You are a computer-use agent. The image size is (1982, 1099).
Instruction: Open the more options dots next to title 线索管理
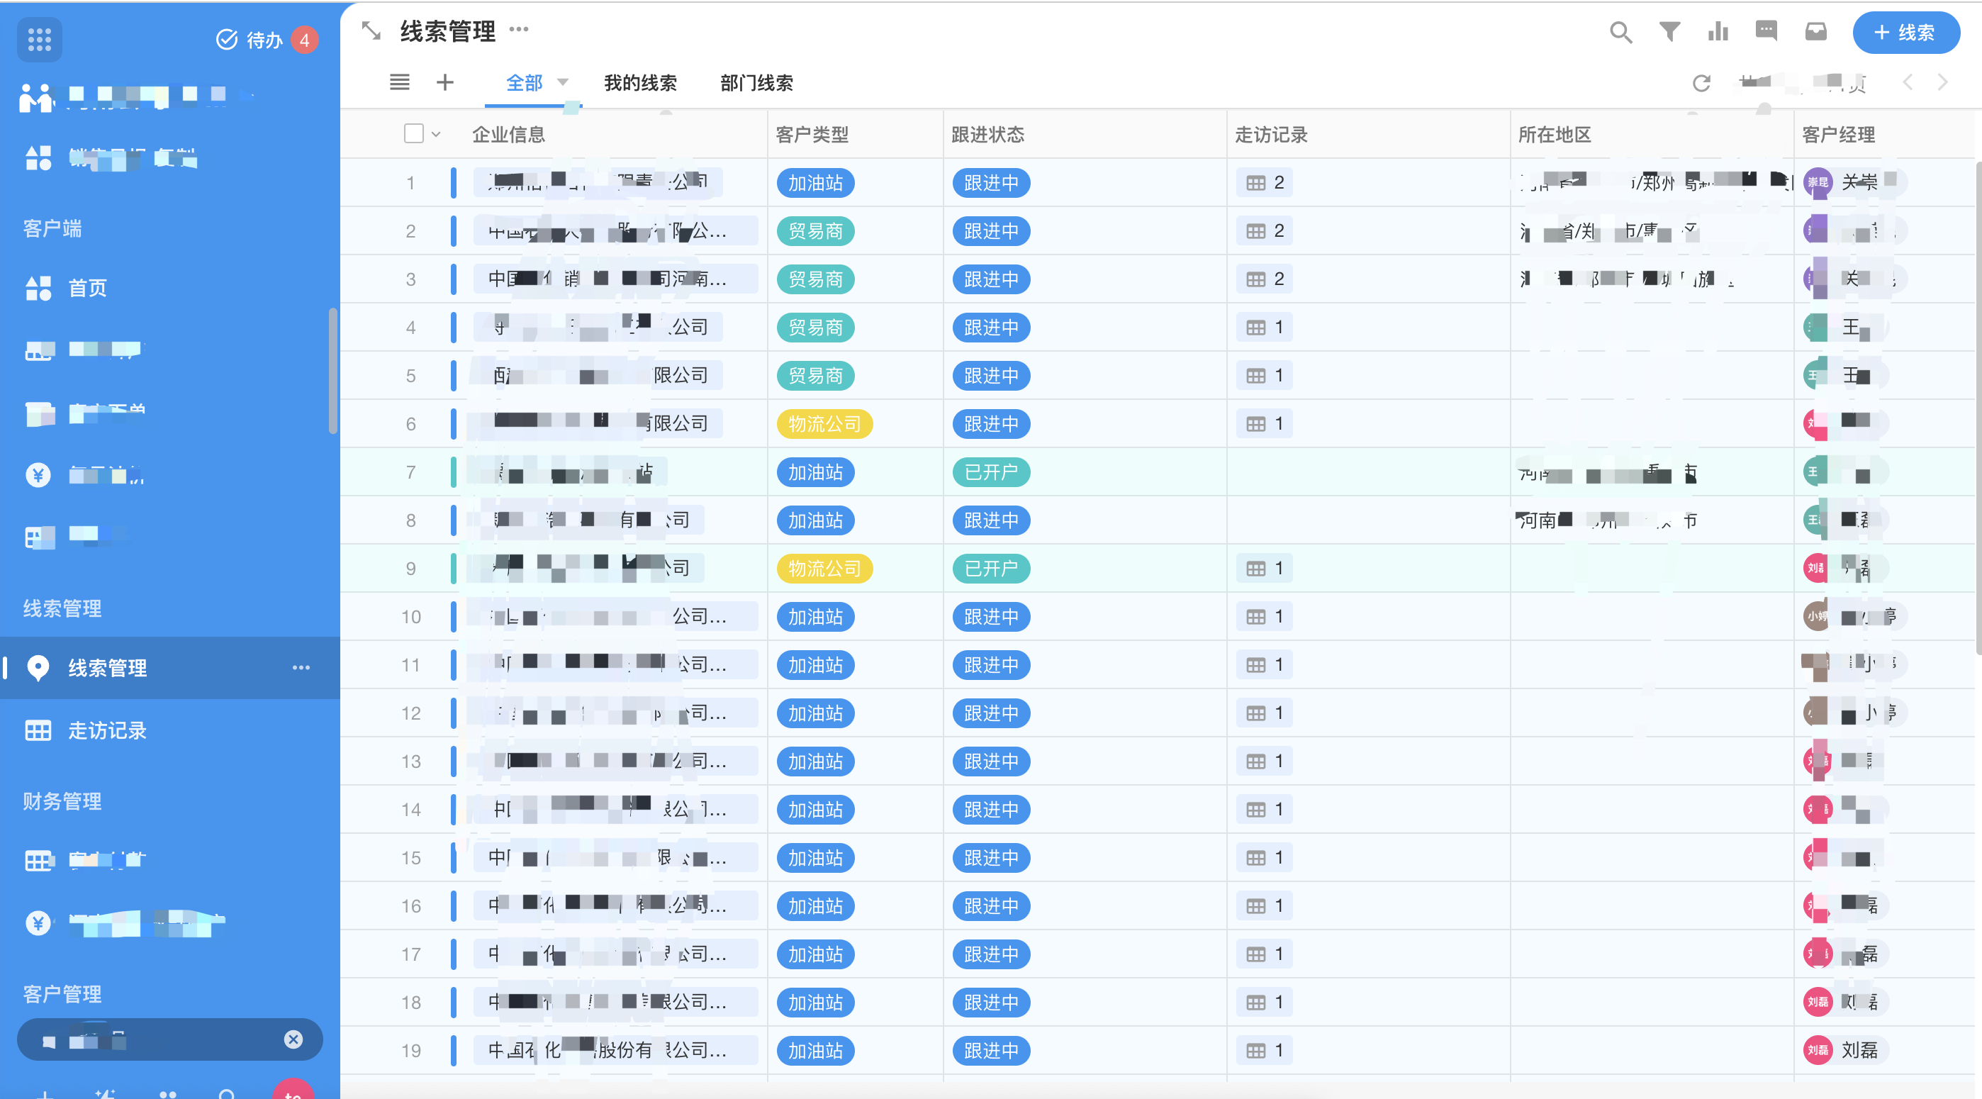520,29
